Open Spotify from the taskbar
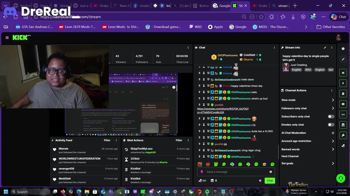This screenshot has width=350, height=196. [x=207, y=192]
